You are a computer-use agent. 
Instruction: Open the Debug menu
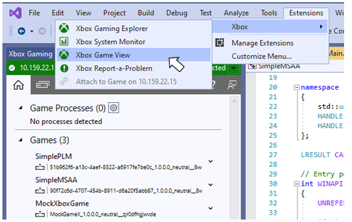177,13
